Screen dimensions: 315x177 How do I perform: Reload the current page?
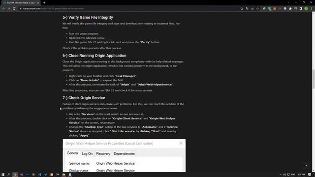click(14, 9)
